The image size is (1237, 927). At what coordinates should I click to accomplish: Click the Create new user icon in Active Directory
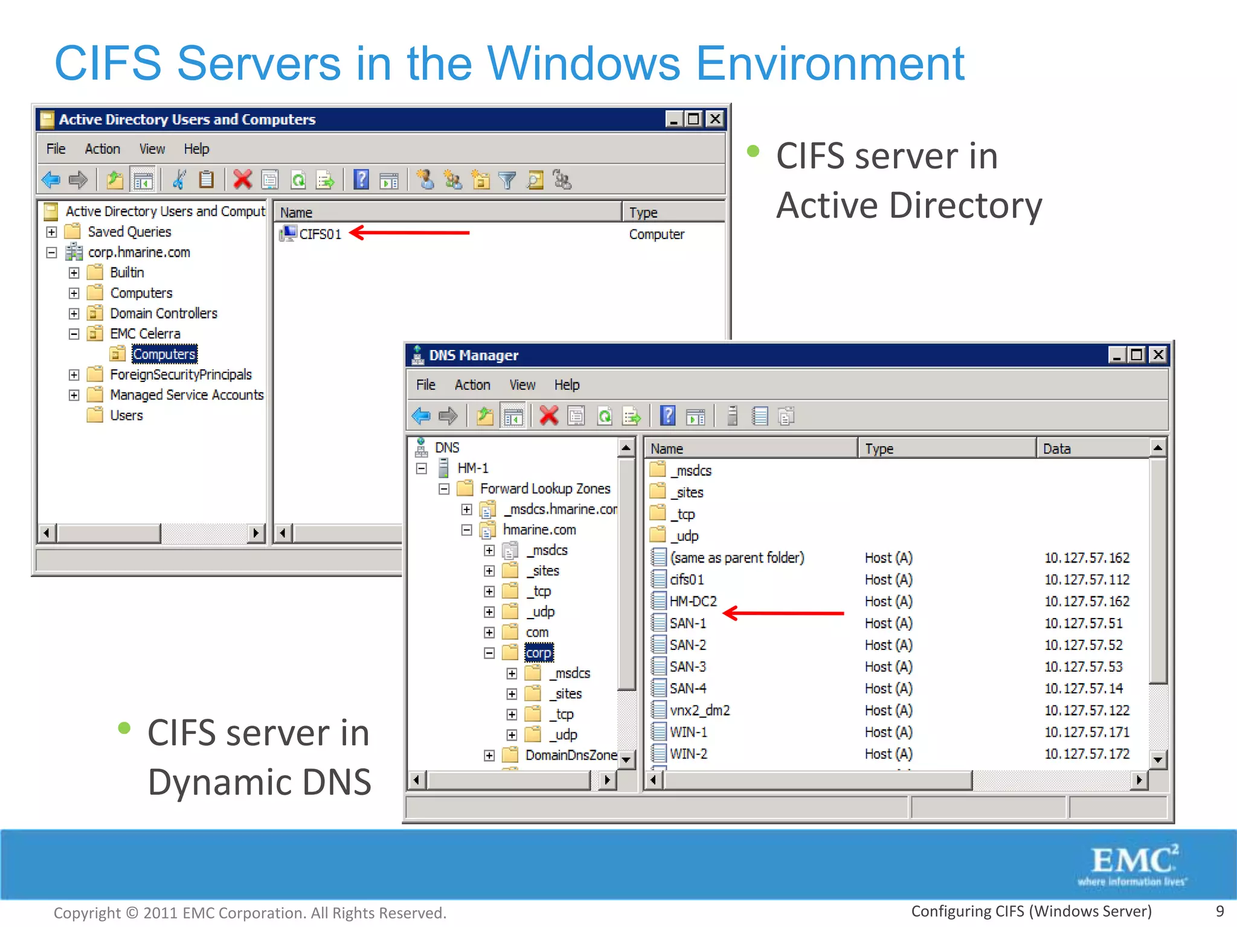point(425,180)
